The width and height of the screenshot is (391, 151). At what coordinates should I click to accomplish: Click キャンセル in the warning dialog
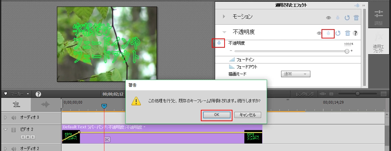tap(248, 115)
